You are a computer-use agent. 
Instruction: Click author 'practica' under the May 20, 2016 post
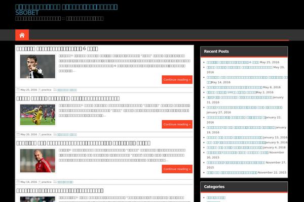point(46,134)
